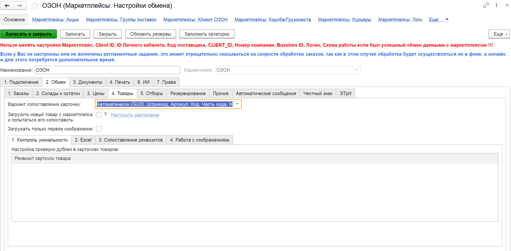
Task: Select the '2. Склады и остатки' sub-tab
Action: (58, 93)
